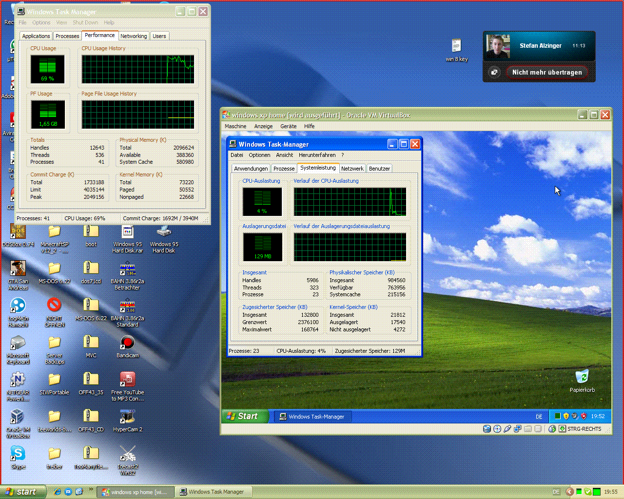The image size is (624, 499).
Task: Select the Server Backups folder
Action: pyautogui.click(x=55, y=343)
